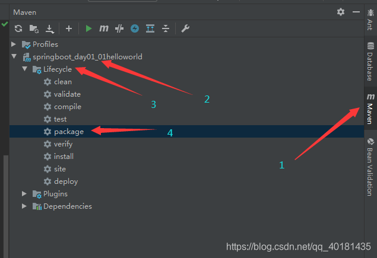Image resolution: width=377 pixels, height=258 pixels.
Task: Open the Database side tab
Action: coord(370,61)
